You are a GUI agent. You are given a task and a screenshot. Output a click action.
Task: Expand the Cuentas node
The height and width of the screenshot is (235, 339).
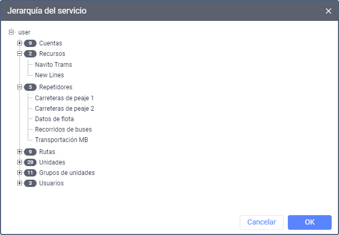[x=19, y=43]
